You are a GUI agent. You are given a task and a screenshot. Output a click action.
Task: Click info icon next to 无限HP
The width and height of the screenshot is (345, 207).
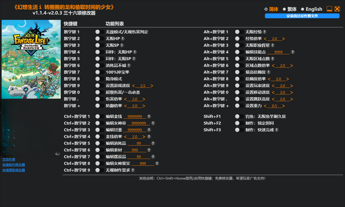tap(123, 39)
